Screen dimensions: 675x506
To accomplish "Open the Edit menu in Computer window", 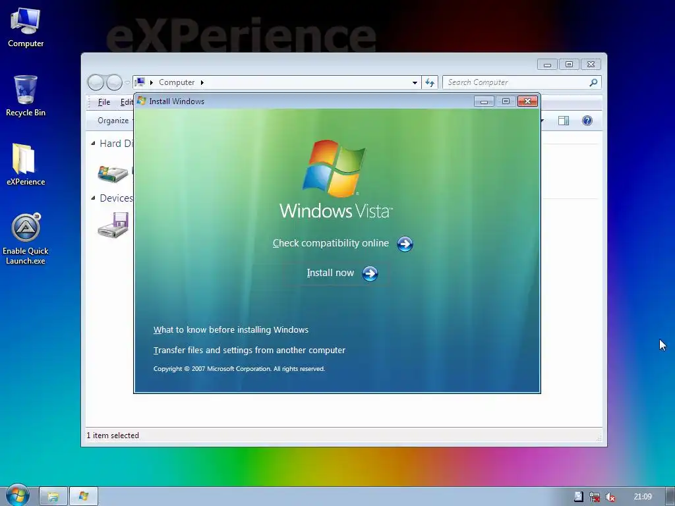I will (x=126, y=102).
